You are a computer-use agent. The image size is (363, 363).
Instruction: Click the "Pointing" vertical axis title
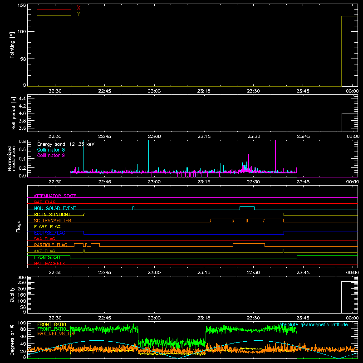tap(12, 45)
